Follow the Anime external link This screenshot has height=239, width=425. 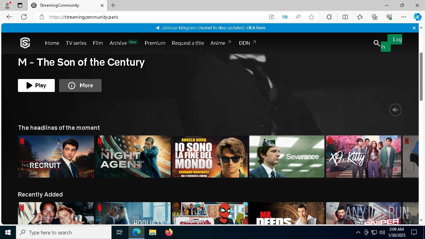click(221, 43)
